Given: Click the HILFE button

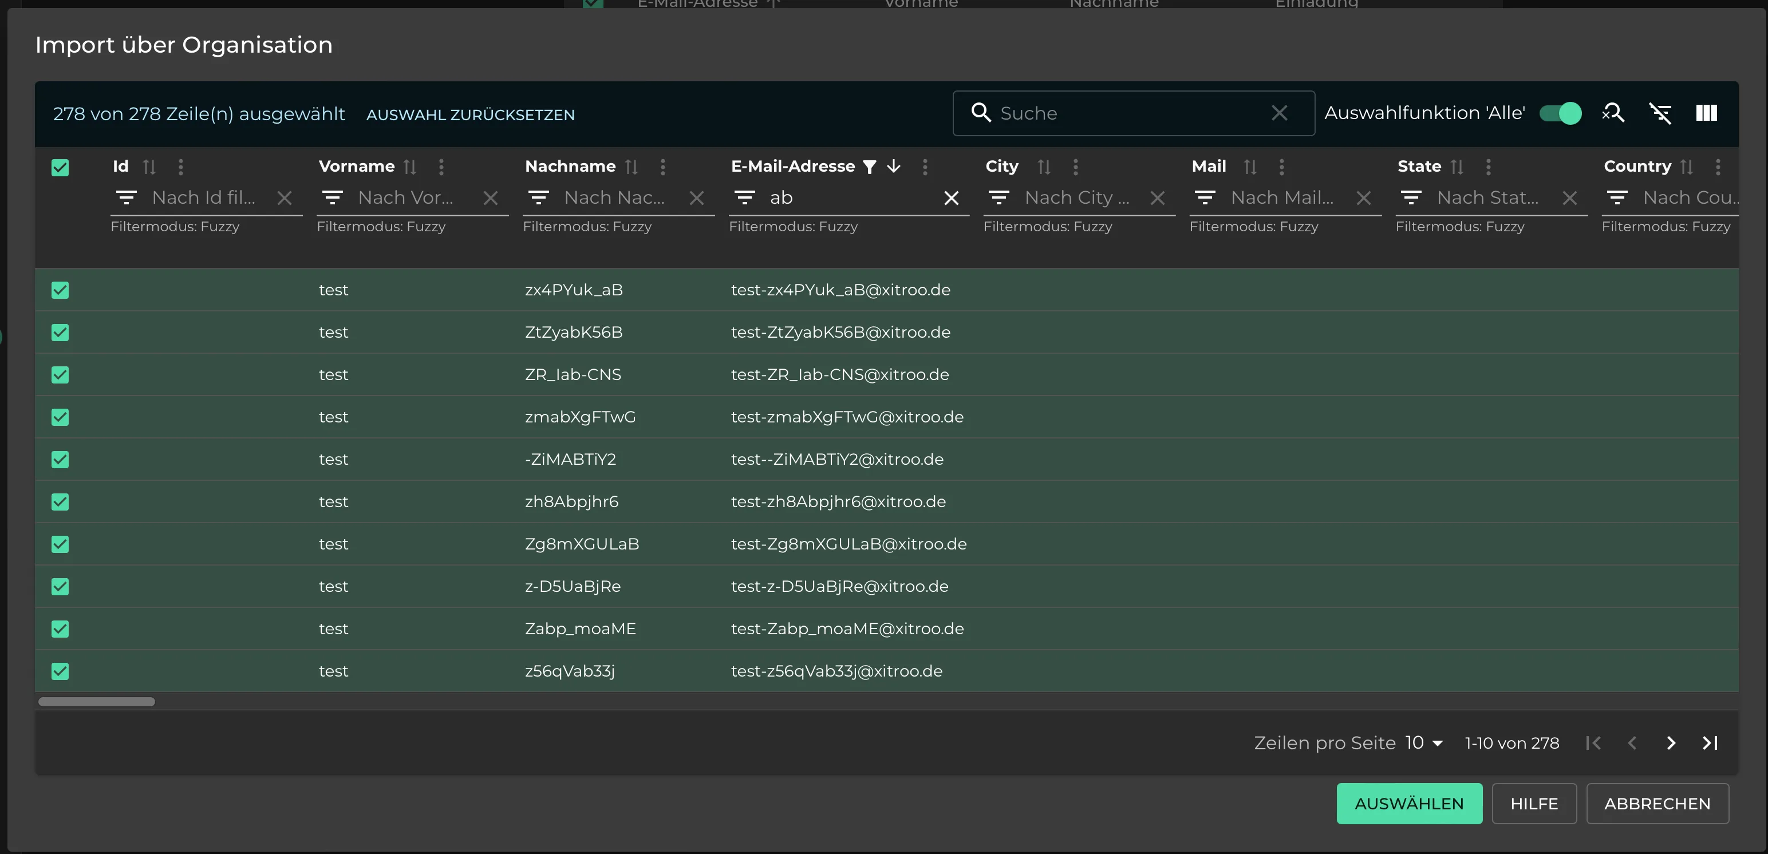Looking at the screenshot, I should click(x=1534, y=803).
